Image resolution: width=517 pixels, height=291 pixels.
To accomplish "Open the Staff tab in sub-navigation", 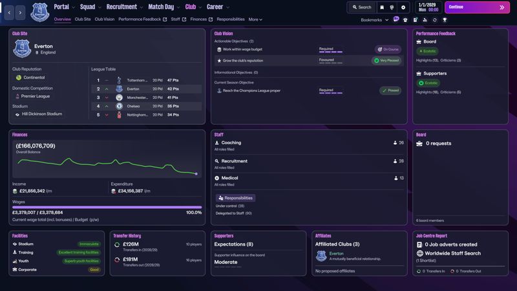I will [x=178, y=19].
